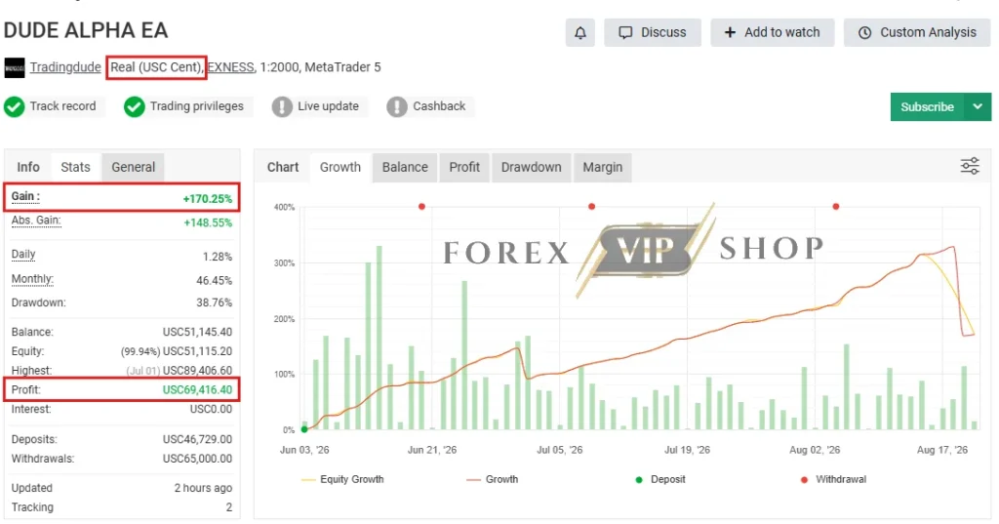This screenshot has width=999, height=524.
Task: Click the Live update warning icon
Action: pos(282,106)
